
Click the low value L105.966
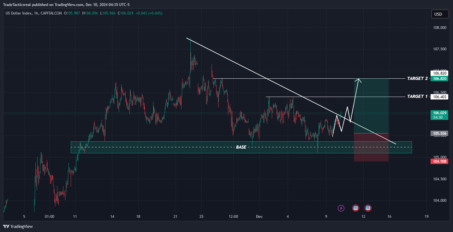[108, 13]
